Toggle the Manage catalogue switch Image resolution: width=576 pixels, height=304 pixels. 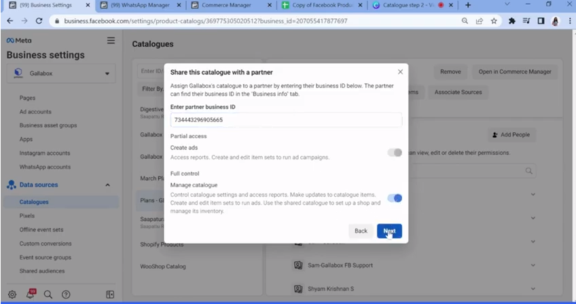click(395, 198)
